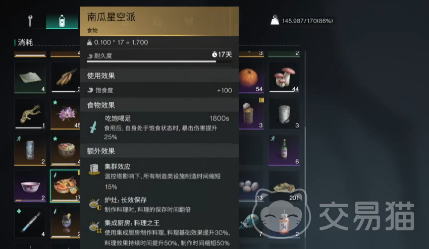Viewport: 429px width, 249px height.
Task: Select the pumpkin pie item with 17
Action: click(66, 186)
